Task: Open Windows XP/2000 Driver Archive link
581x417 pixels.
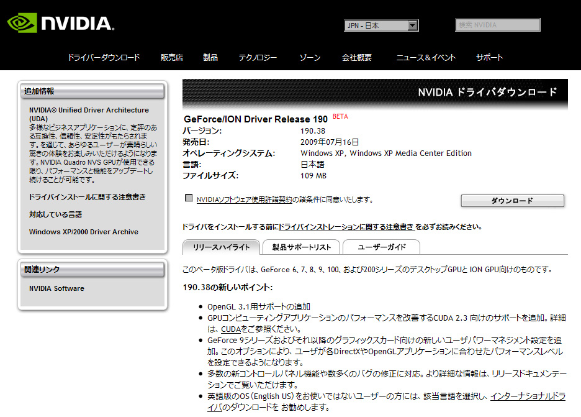Action: [x=84, y=232]
